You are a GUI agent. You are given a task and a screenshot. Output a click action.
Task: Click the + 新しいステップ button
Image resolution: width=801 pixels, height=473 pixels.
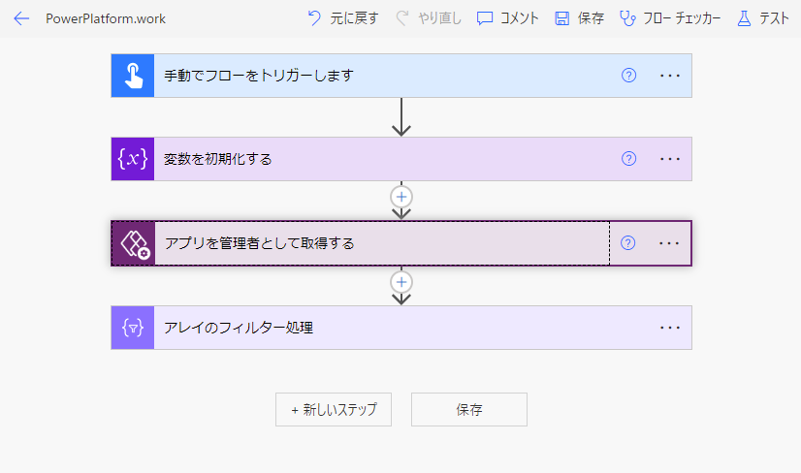(x=334, y=409)
